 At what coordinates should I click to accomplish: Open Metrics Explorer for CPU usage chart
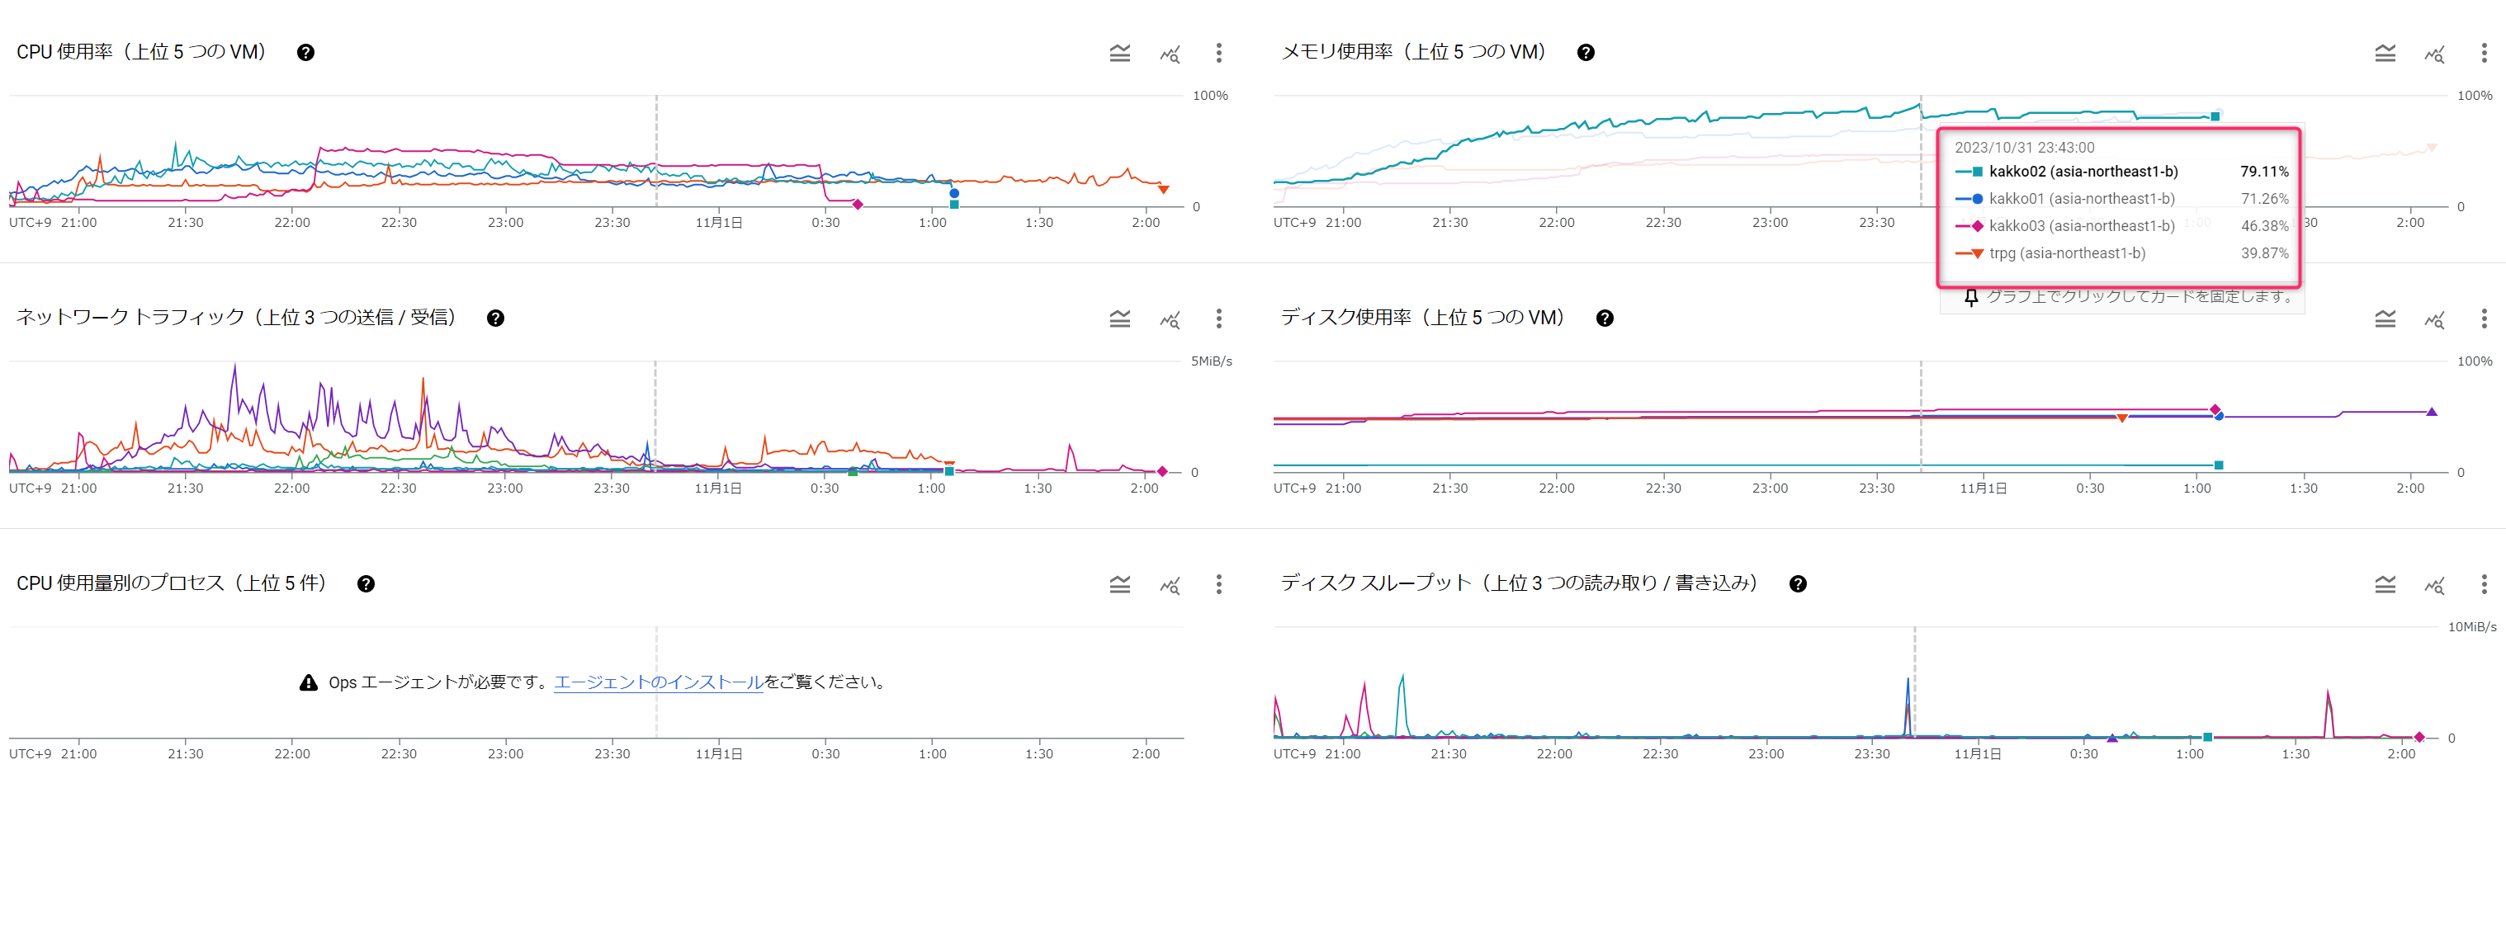click(1170, 54)
